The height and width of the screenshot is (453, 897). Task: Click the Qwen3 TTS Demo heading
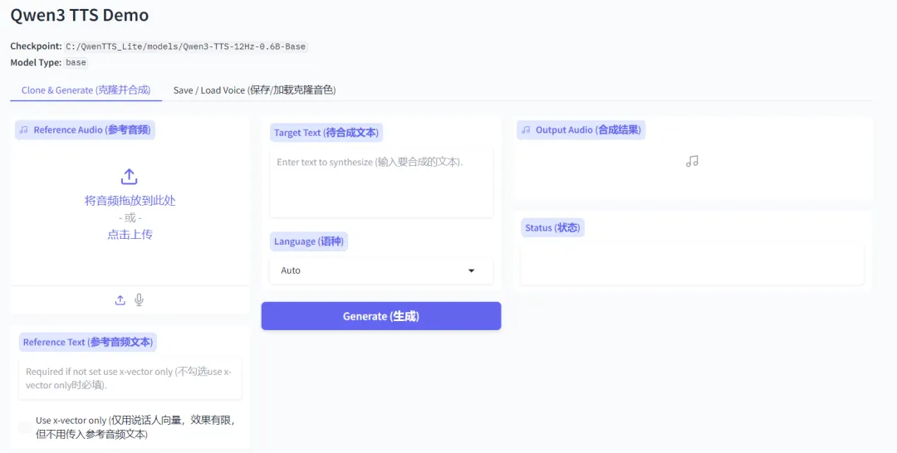80,16
